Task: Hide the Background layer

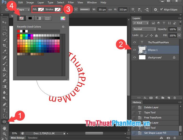Action: 134,57
